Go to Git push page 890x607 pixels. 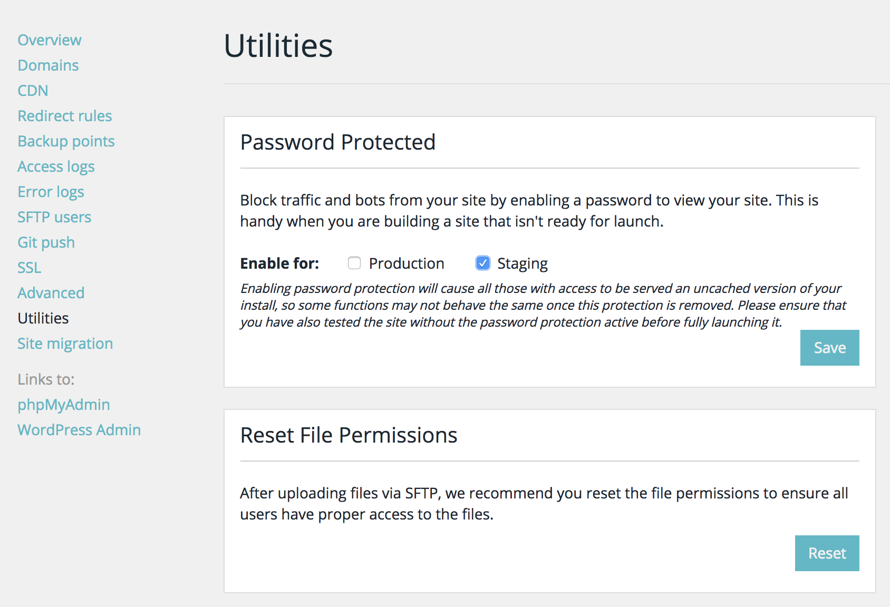pos(46,242)
